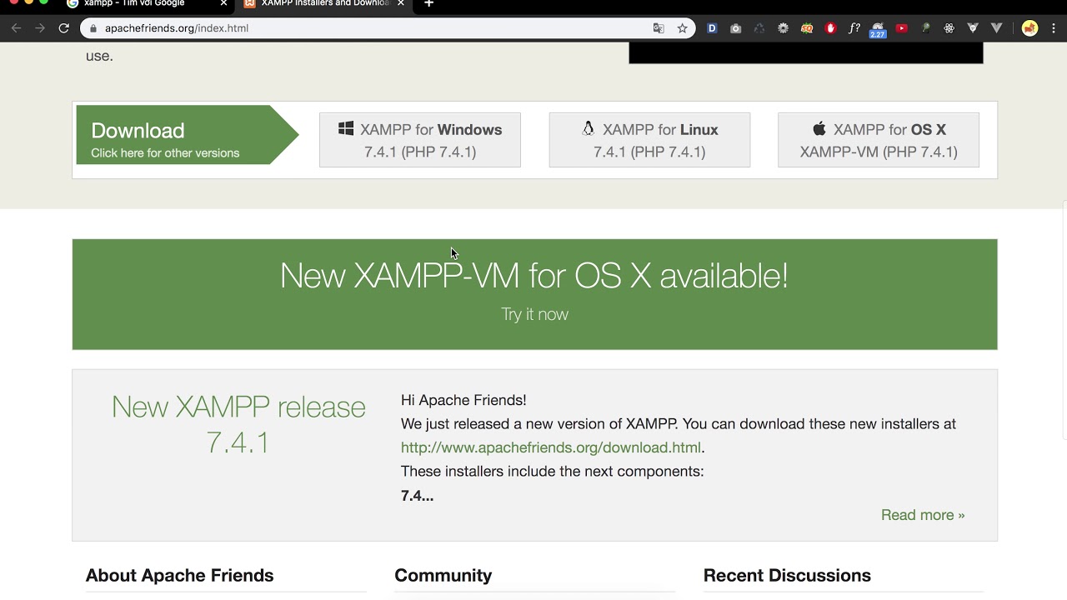The width and height of the screenshot is (1067, 600).
Task: Click the Community heading
Action: point(443,576)
